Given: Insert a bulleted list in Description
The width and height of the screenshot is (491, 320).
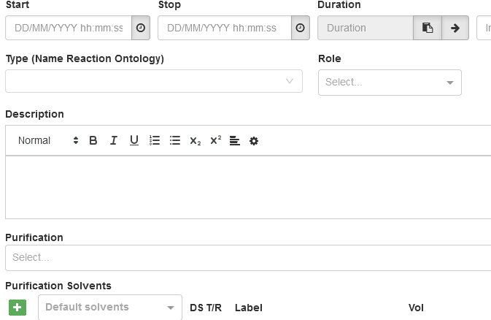Looking at the screenshot, I should 175,140.
